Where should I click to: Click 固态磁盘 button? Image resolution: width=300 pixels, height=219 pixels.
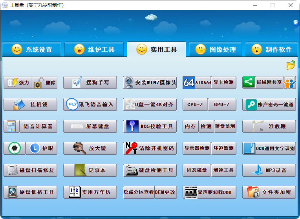197,170
